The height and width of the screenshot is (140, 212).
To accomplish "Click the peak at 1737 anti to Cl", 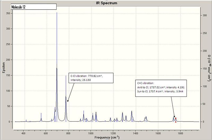I will [173, 119].
